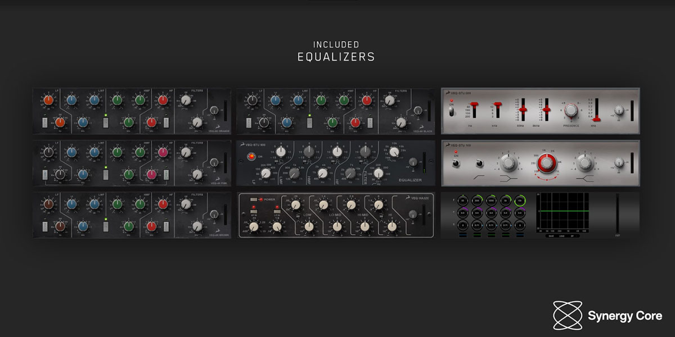Toggle the LP IN switch on VEQ-HA32C
The width and height of the screenshot is (675, 337).
277,212
